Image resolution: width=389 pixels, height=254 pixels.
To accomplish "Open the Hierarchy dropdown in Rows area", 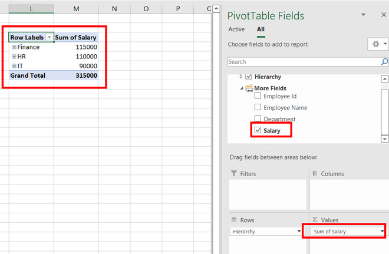I will [x=299, y=232].
